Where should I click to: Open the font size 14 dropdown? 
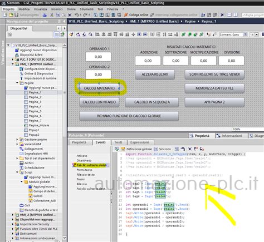(257, 34)
